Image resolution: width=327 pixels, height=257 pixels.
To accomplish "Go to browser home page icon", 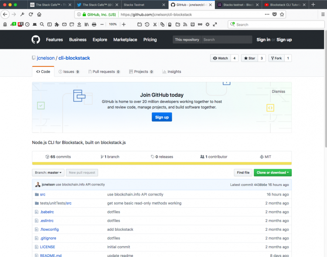I will [x=39, y=14].
